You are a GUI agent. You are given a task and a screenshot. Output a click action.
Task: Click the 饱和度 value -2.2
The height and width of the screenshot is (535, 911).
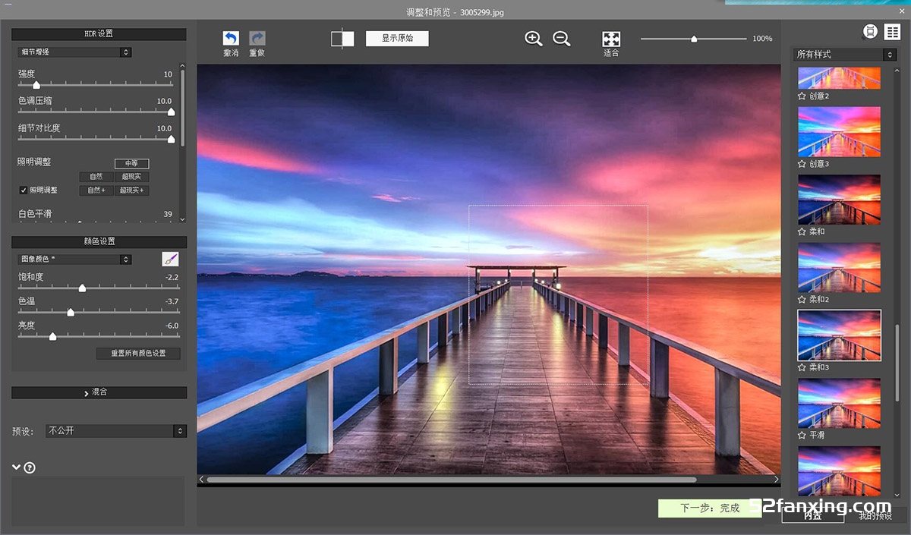tap(172, 278)
